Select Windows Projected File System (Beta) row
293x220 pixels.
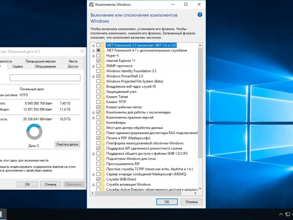coord(135,82)
